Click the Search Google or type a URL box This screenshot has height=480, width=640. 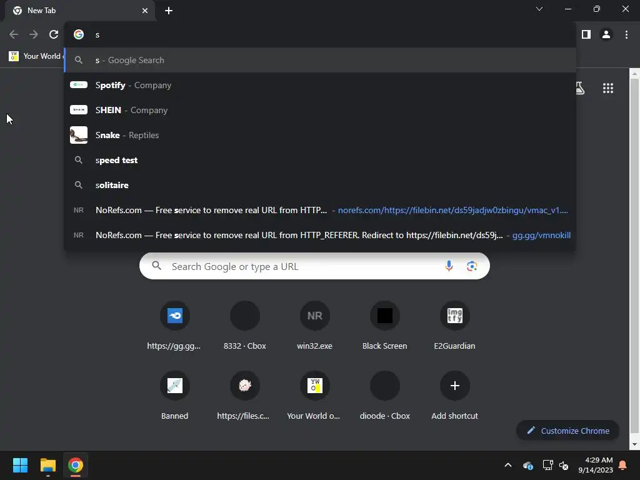pos(314,266)
